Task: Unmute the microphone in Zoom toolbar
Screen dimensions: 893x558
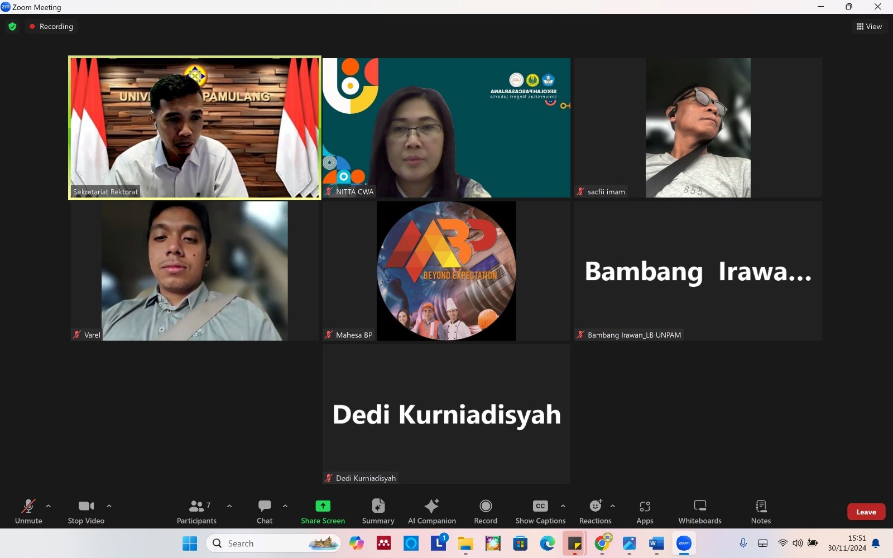Action: pos(28,512)
